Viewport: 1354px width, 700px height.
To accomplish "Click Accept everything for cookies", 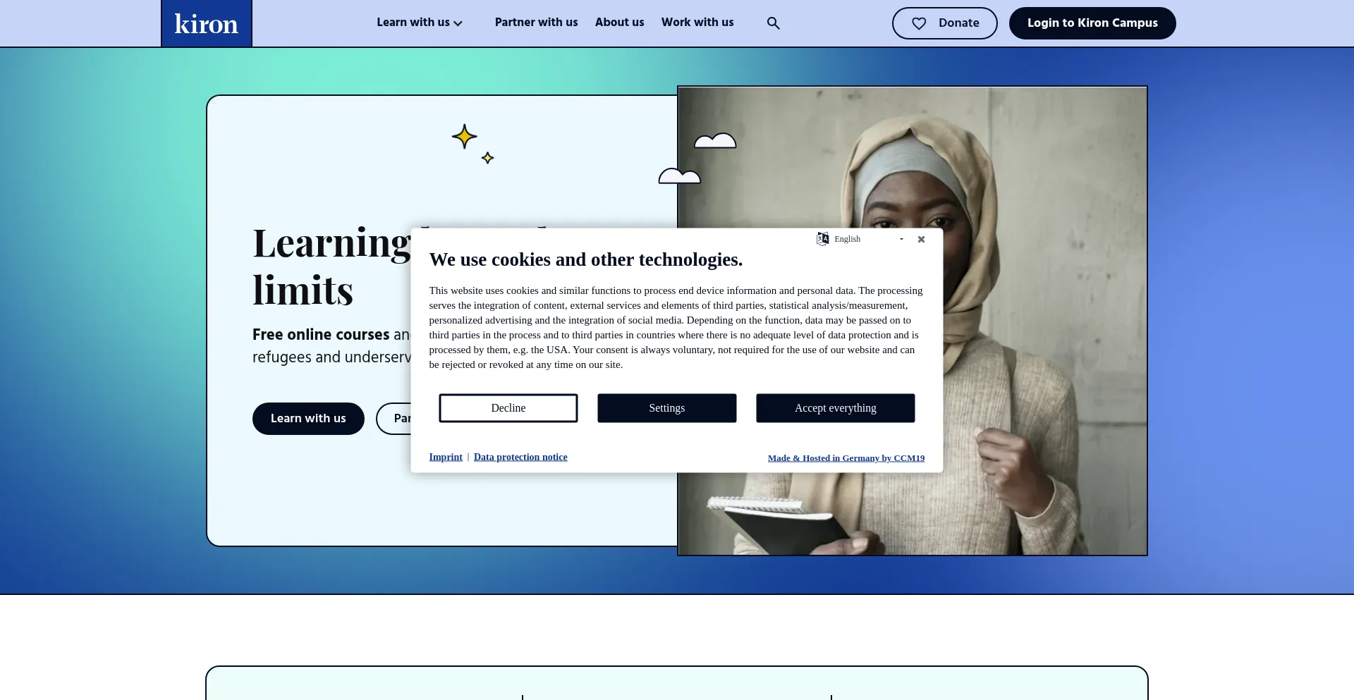I will click(x=835, y=408).
